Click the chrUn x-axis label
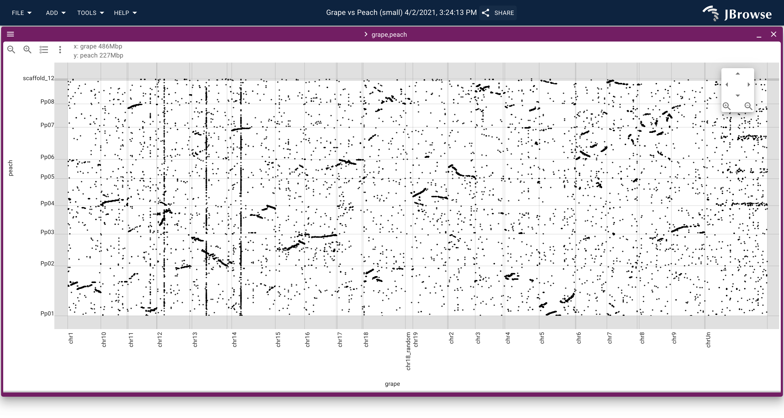 pos(708,339)
